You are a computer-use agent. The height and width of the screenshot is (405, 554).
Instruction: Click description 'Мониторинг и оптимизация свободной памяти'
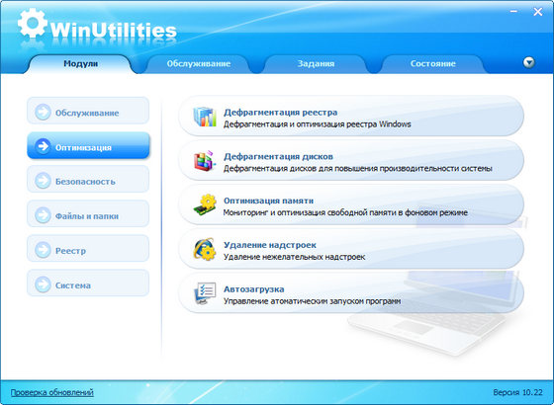[x=345, y=212]
